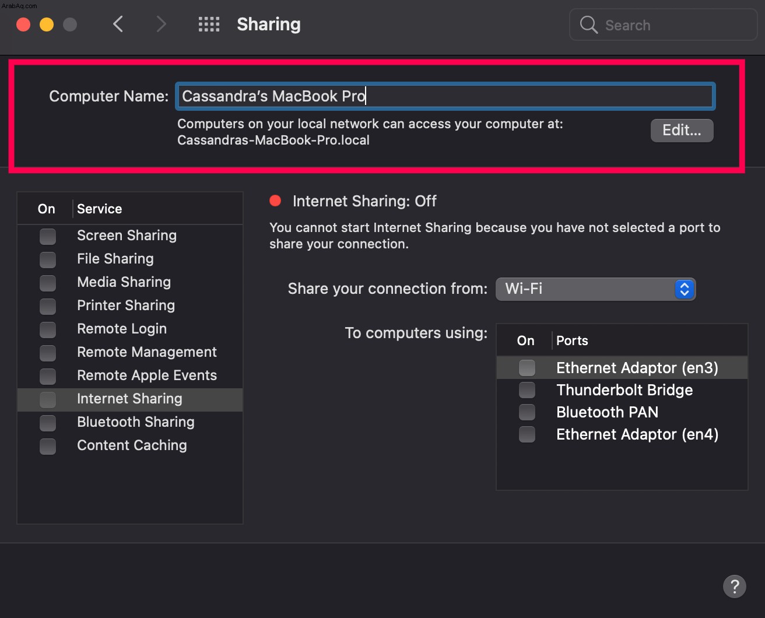Minimize the Sharing window with yellow button
Viewport: 765px width, 618px height.
(x=47, y=24)
